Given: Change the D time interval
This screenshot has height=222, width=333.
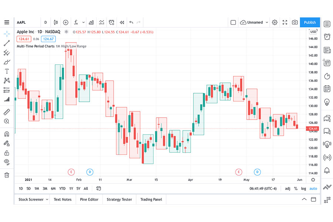Looking at the screenshot, I should coord(46,22).
